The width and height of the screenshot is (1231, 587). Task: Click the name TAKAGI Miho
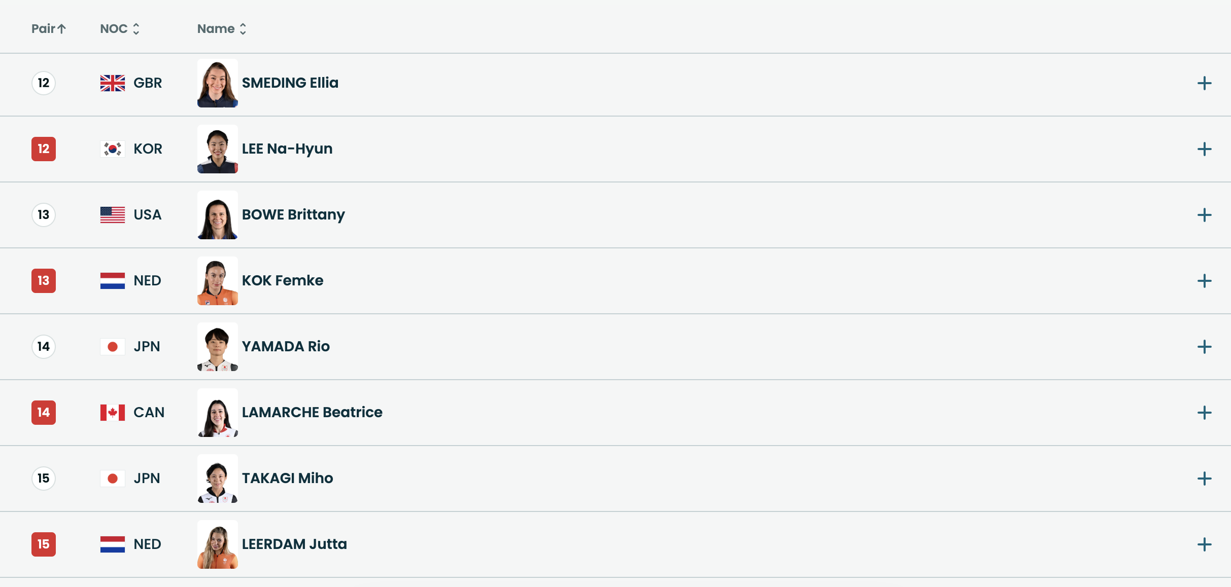287,478
